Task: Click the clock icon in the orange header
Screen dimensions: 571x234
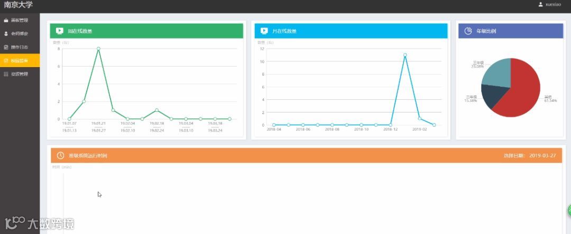Action: click(x=60, y=155)
